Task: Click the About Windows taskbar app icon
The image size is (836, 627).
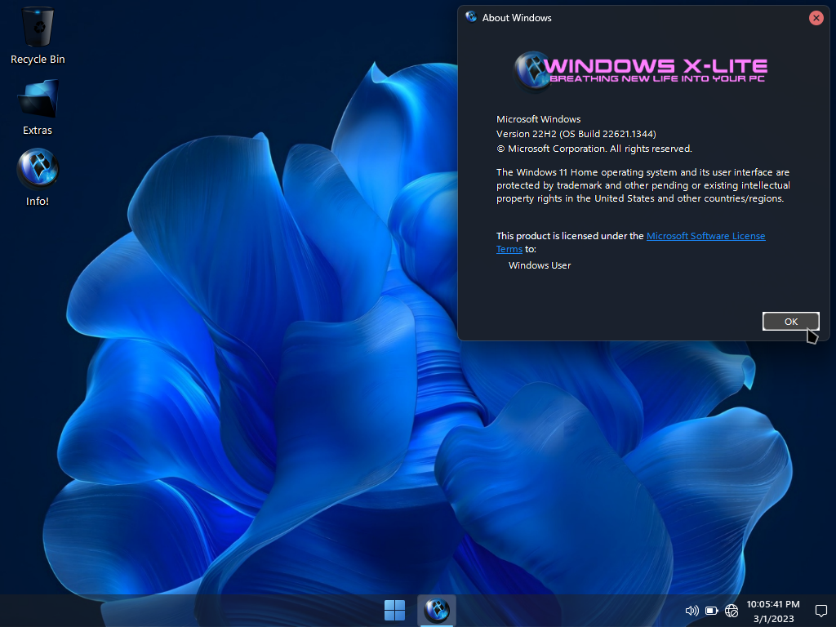Action: pyautogui.click(x=437, y=611)
